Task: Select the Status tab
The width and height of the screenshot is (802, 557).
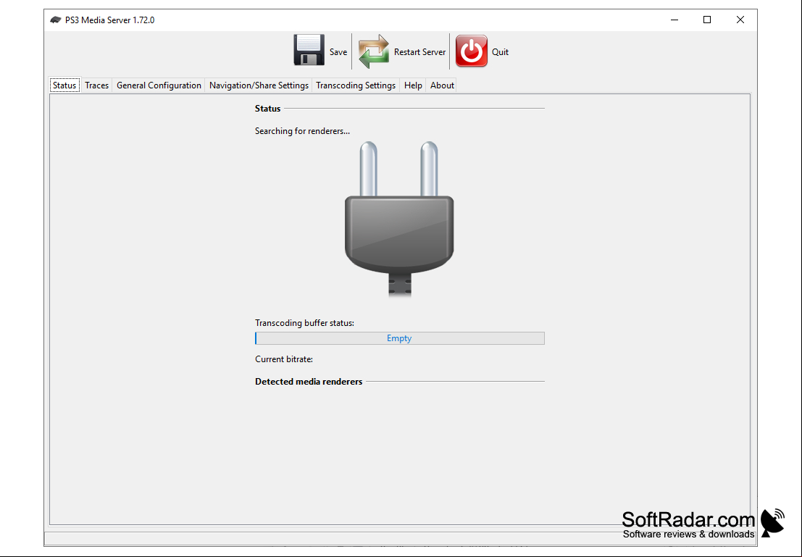Action: [x=64, y=85]
